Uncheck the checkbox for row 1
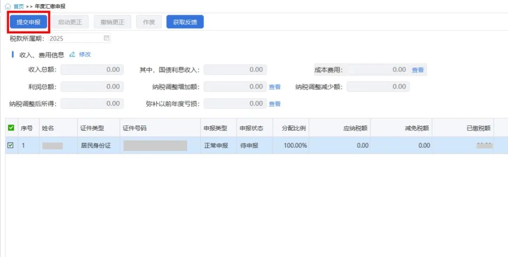 [x=11, y=146]
